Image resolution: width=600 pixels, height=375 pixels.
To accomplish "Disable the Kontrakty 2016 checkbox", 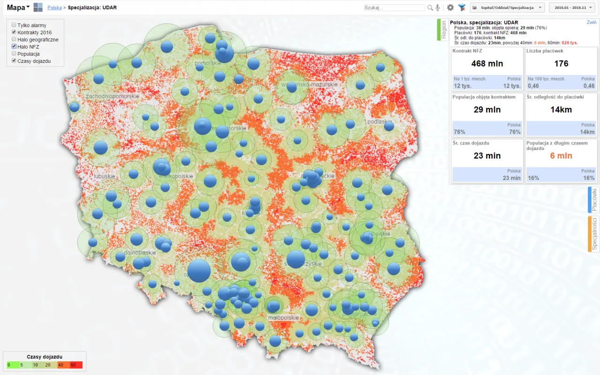I will coord(14,32).
